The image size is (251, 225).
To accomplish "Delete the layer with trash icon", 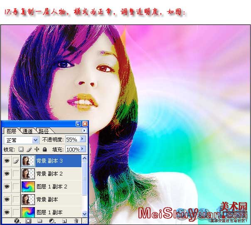I will coord(76,221).
